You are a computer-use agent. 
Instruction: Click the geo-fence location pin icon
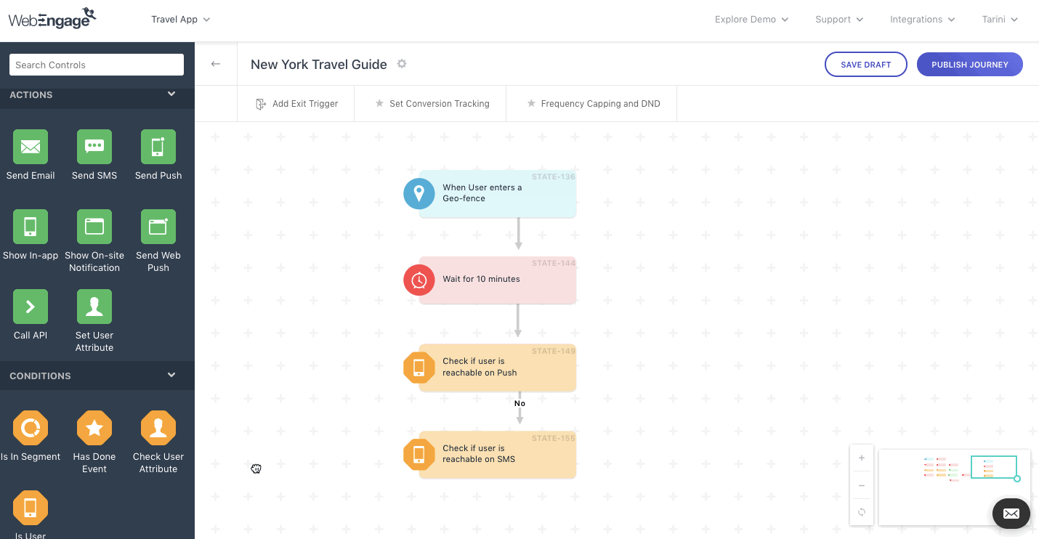[x=419, y=193]
